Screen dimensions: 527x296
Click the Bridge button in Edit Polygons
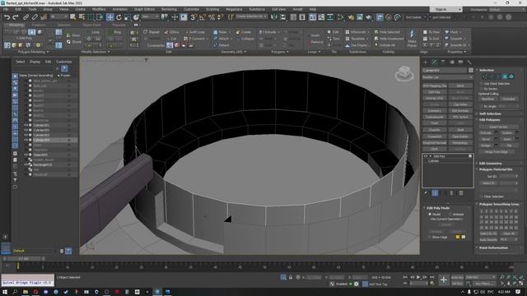pos(486,146)
